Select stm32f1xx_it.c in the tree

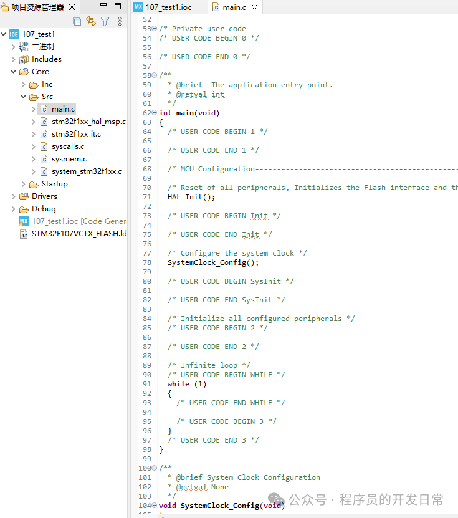[x=76, y=134]
